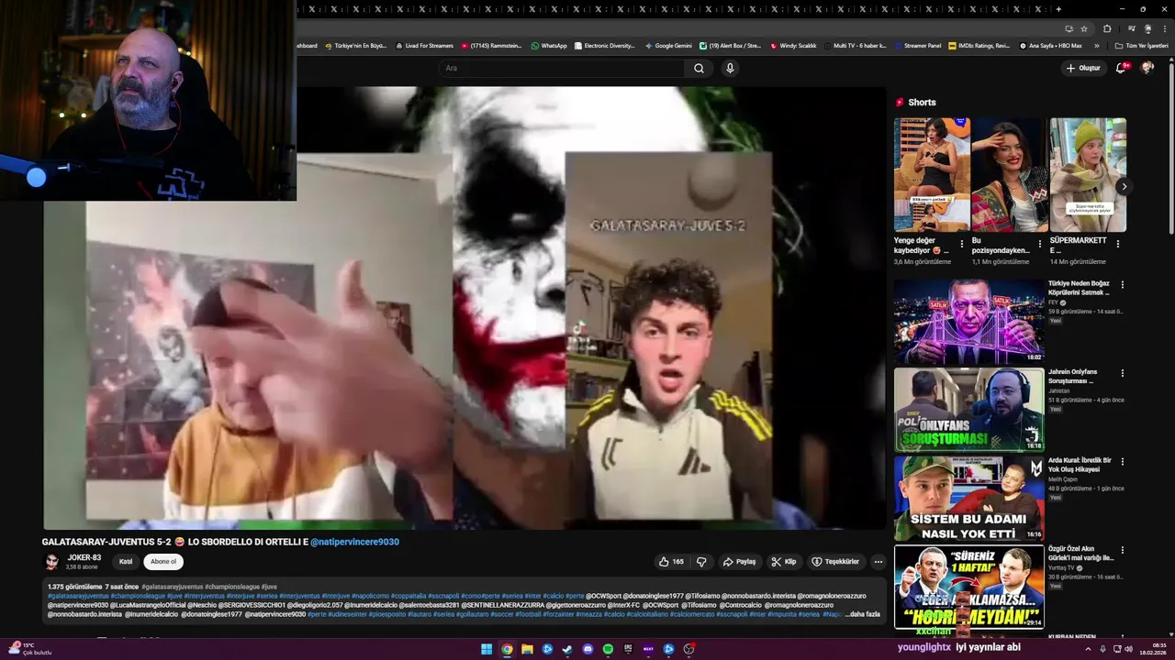Viewport: 1175px width, 660px height.
Task: Open options for Yenge değer kaybediyor short
Action: (x=962, y=245)
